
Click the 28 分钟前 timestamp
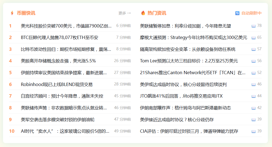(122, 84)
